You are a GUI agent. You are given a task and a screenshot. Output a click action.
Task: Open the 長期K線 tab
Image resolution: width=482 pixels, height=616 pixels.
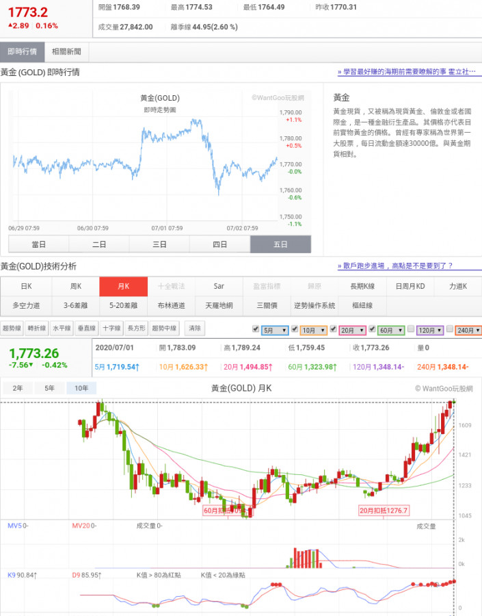click(362, 286)
